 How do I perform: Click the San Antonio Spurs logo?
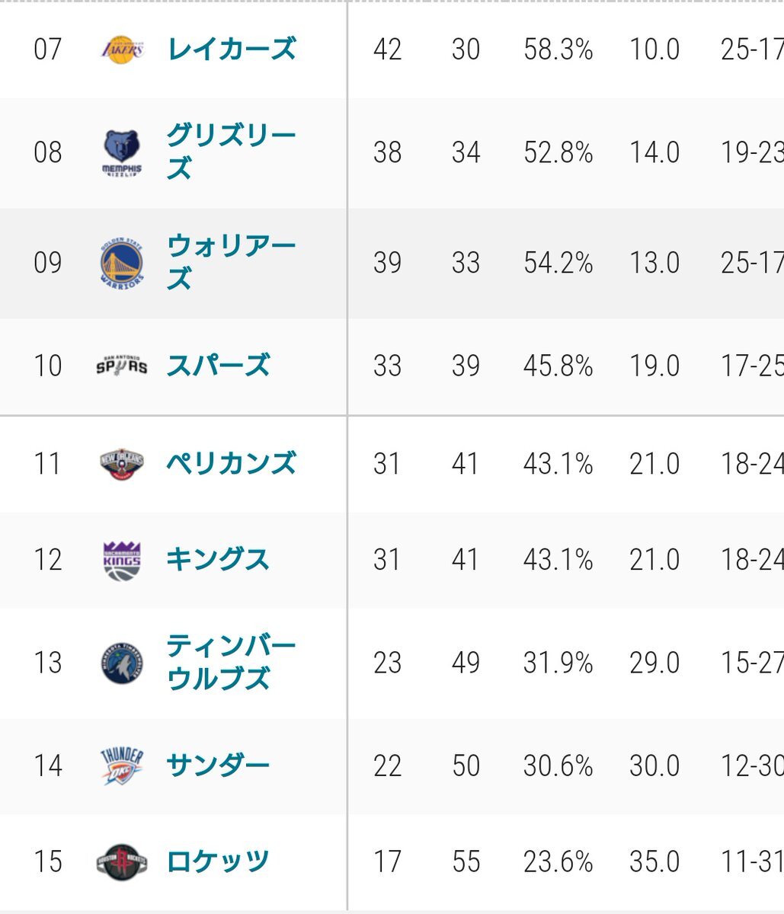pyautogui.click(x=122, y=366)
